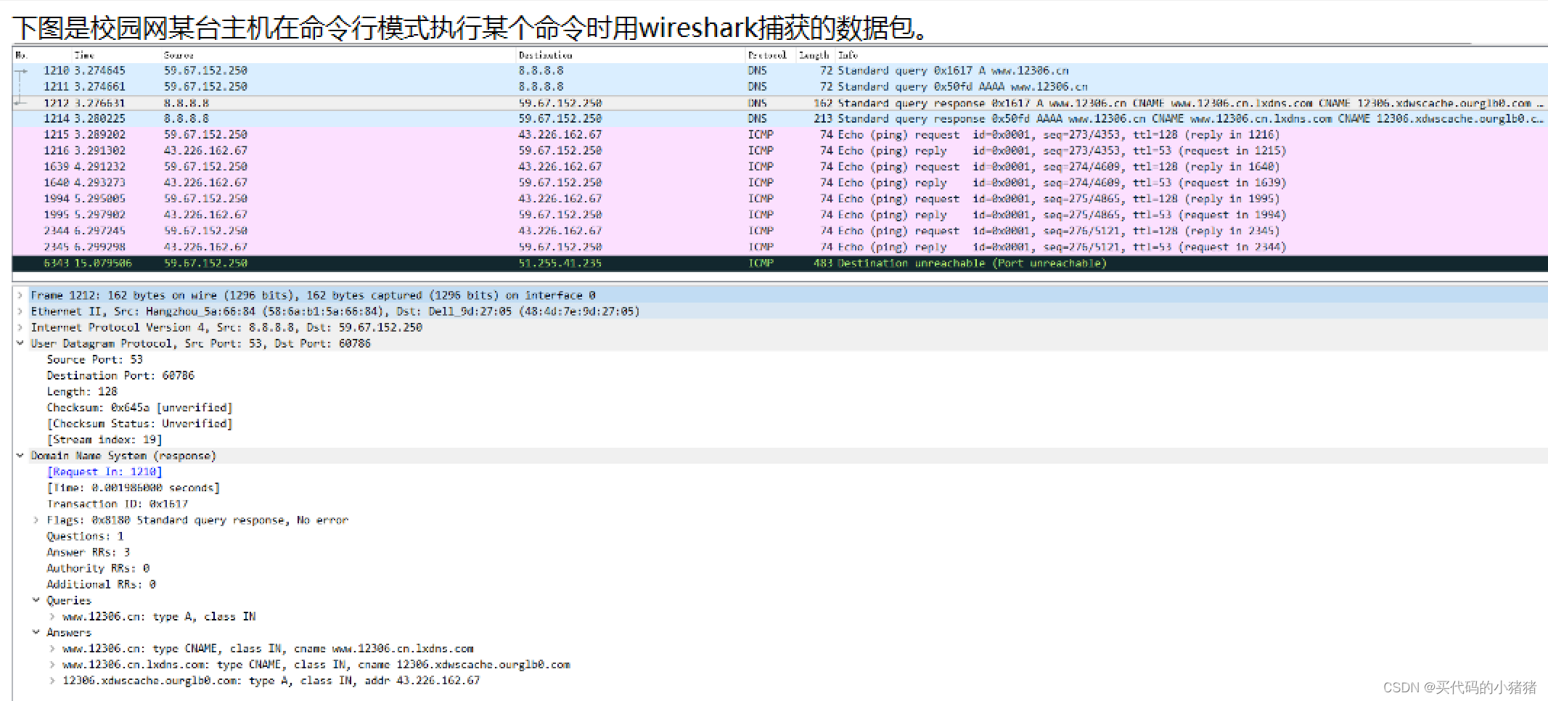Expand Internet Protocol Version 4 section
Image resolution: width=1548 pixels, height=701 pixels.
20,327
